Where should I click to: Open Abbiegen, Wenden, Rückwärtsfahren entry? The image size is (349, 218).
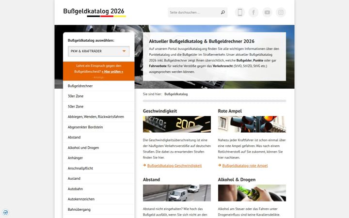click(x=99, y=117)
